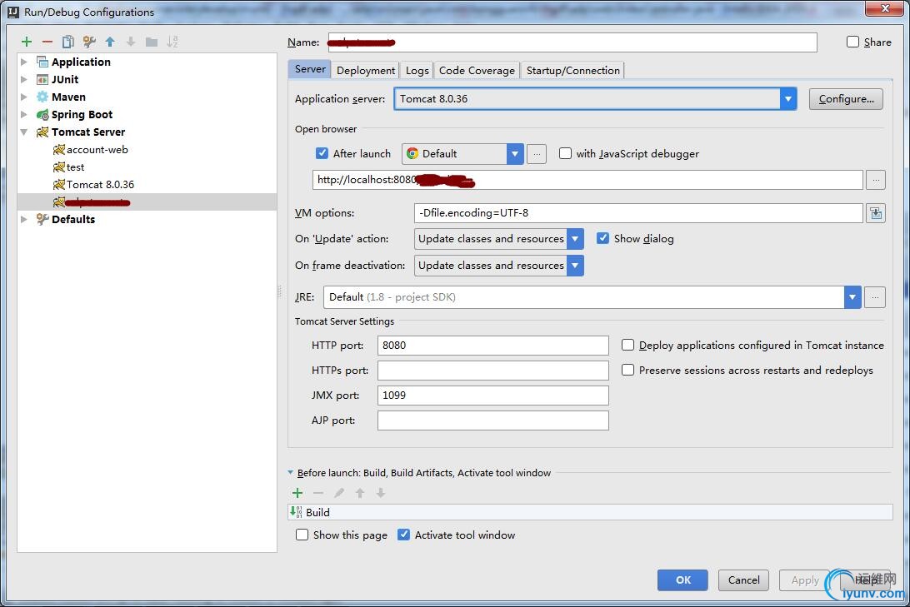Switch to the Deployment tab
This screenshot has height=607, width=910.
pyautogui.click(x=366, y=70)
